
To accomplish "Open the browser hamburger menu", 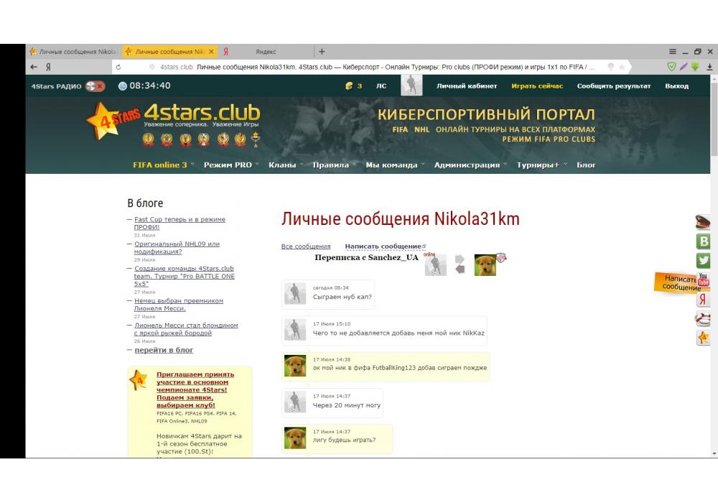I will [x=672, y=52].
